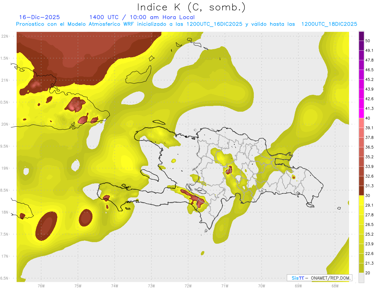Click the '21N' latitude label

[x=5, y=80]
